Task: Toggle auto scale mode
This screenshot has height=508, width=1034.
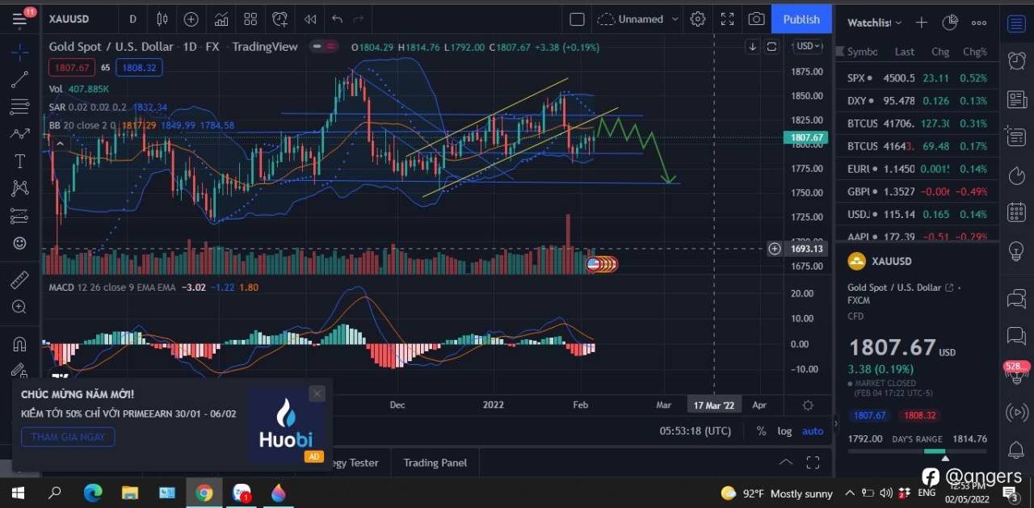Action: 813,430
